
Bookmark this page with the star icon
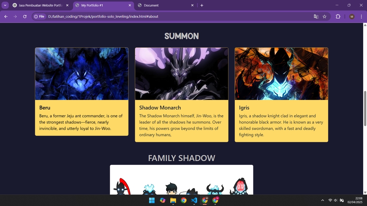point(325,16)
